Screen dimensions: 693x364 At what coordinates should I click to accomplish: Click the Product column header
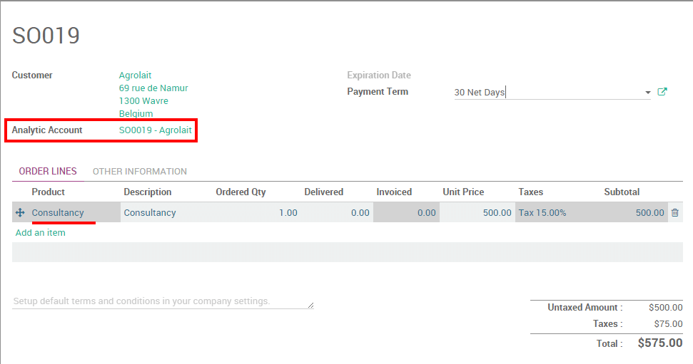click(48, 192)
